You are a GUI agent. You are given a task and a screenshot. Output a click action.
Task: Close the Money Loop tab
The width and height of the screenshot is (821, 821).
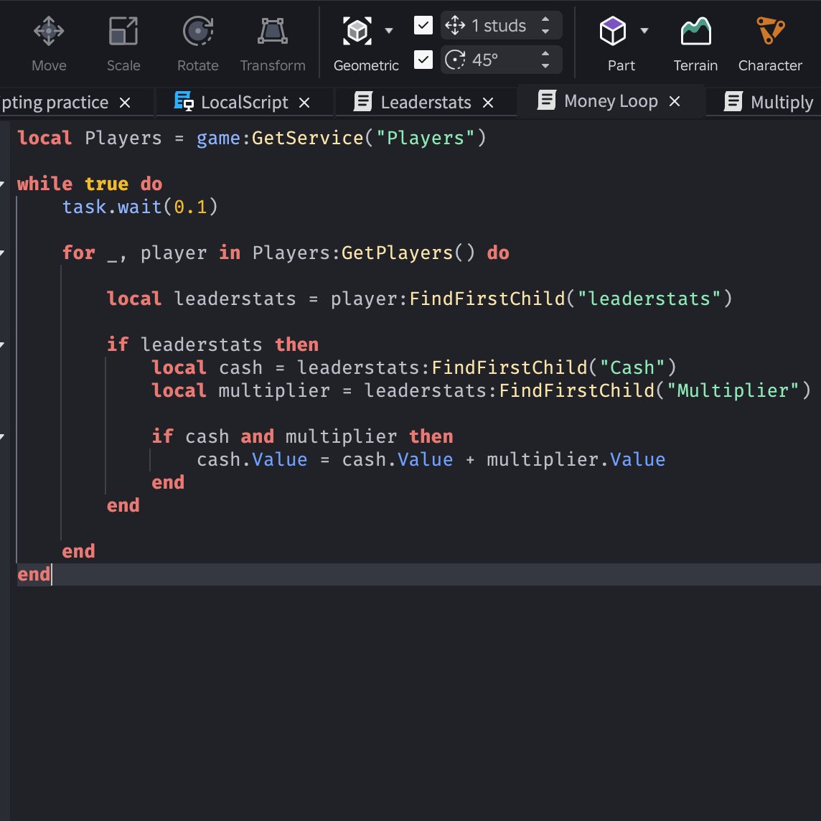click(x=675, y=101)
